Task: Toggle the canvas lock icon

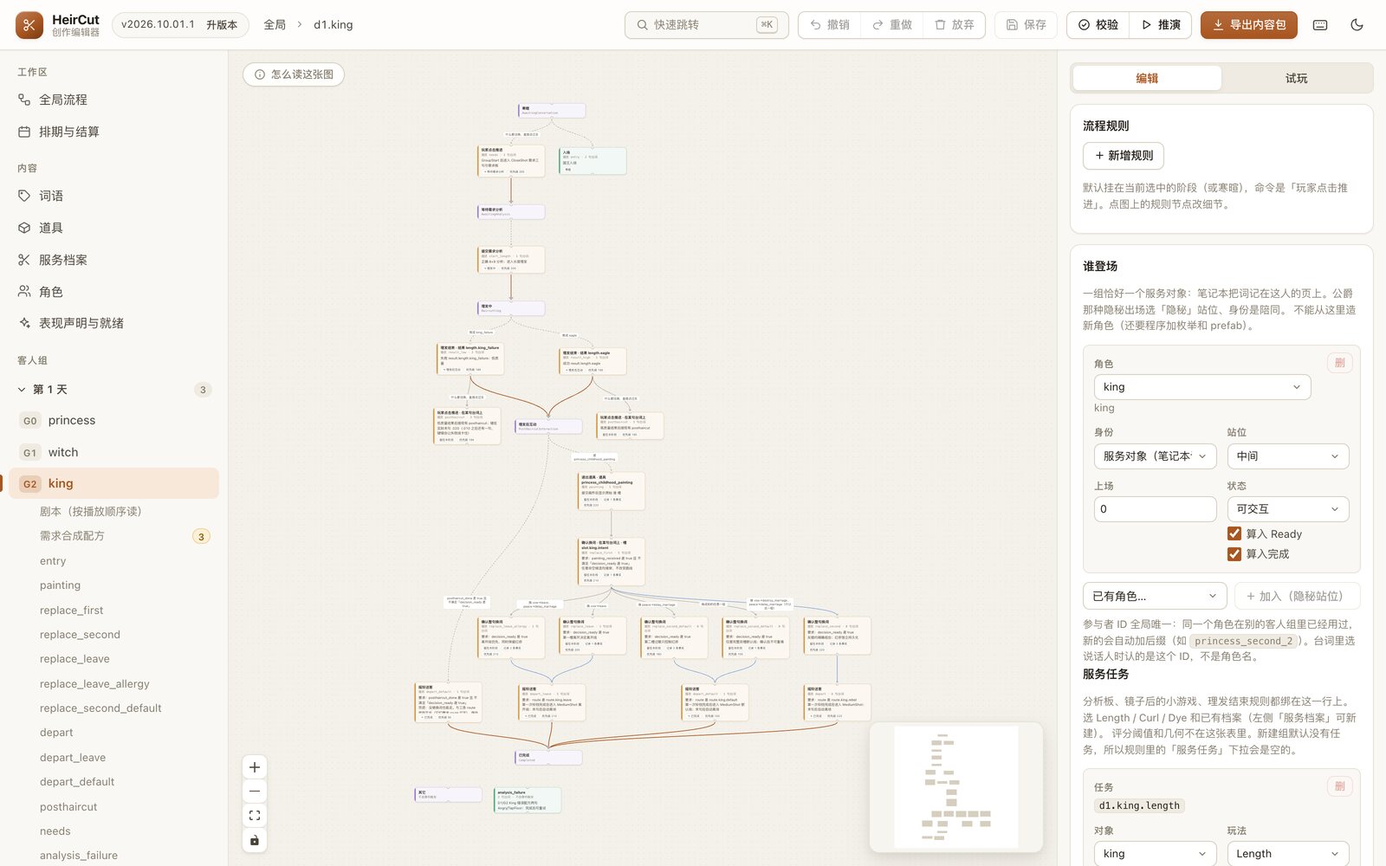Action: pyautogui.click(x=255, y=840)
